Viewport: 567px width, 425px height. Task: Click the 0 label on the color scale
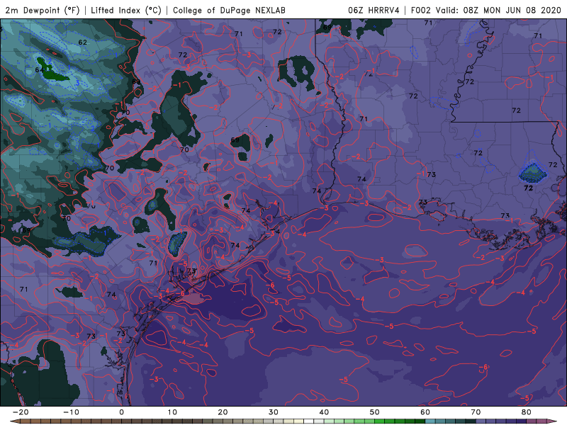click(121, 412)
